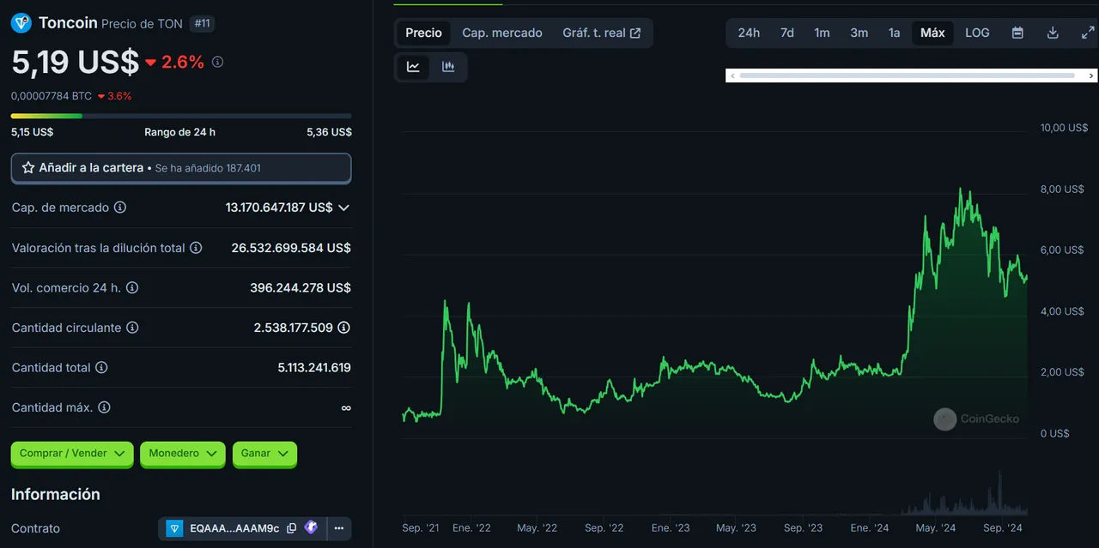Click the Información heading
The height and width of the screenshot is (548, 1099).
tap(56, 494)
